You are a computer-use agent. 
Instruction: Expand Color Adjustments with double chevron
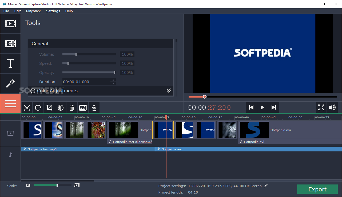tap(169, 91)
